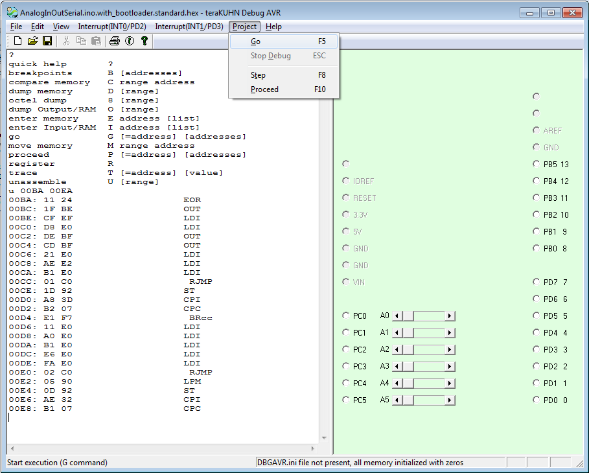Open the View menu
589x473 pixels.
(61, 27)
